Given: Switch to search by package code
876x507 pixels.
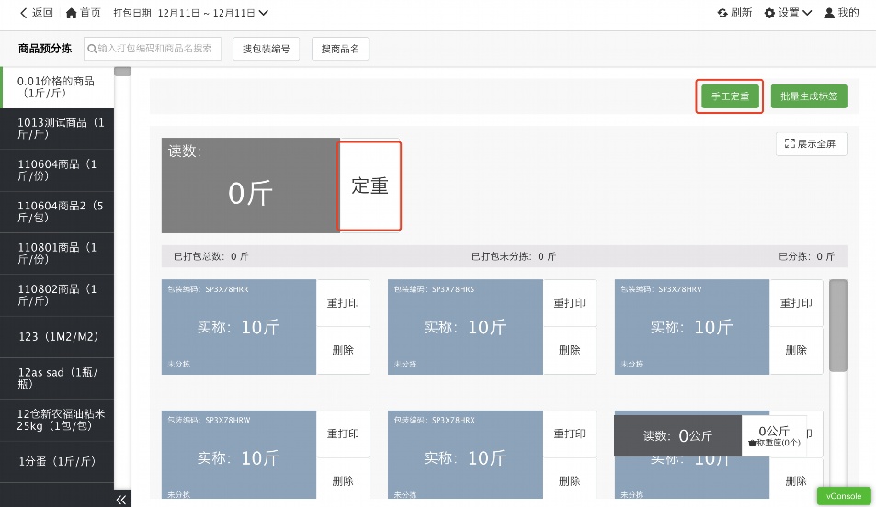Looking at the screenshot, I should [x=266, y=49].
